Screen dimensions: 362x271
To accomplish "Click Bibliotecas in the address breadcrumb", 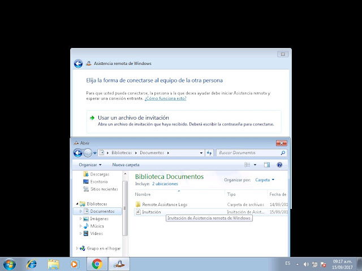I will pyautogui.click(x=122, y=153).
